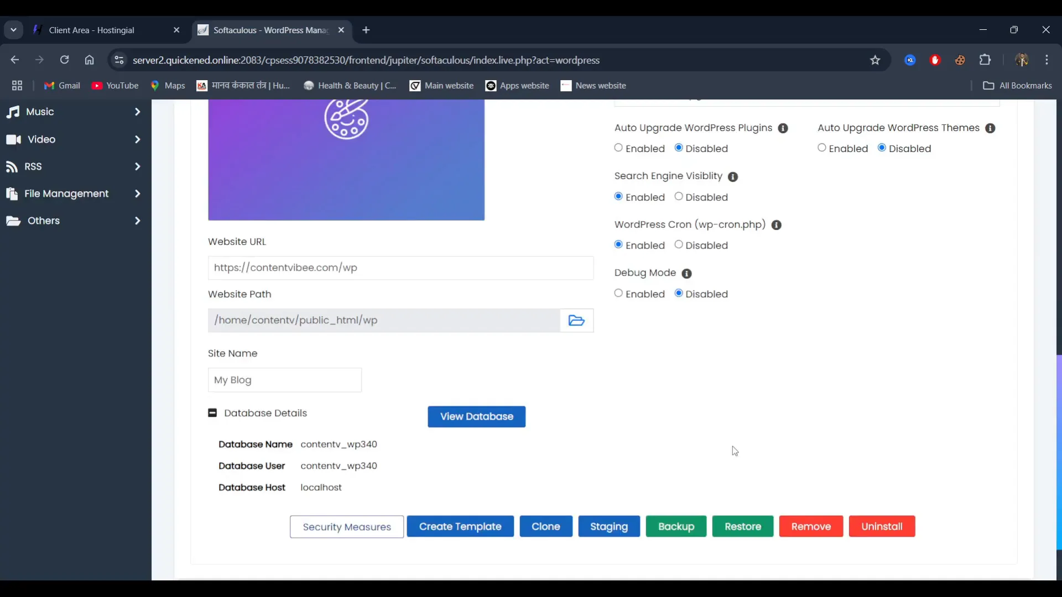This screenshot has height=597, width=1062.
Task: Click the Staging button
Action: (x=609, y=527)
